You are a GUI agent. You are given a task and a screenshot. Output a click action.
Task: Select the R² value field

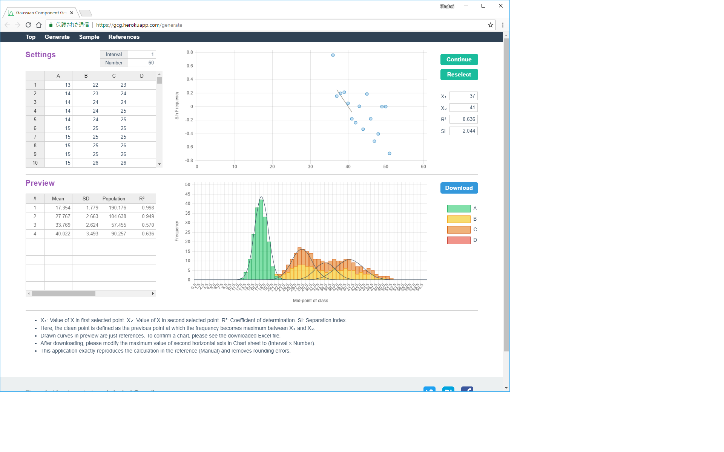(x=463, y=119)
